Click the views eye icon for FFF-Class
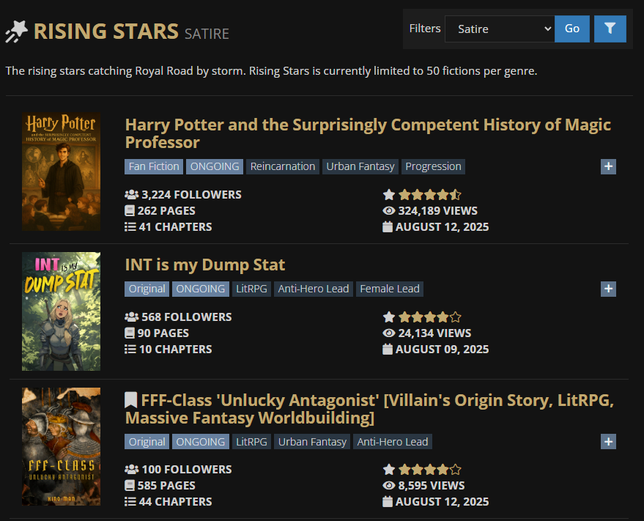Image resolution: width=644 pixels, height=521 pixels. [389, 485]
